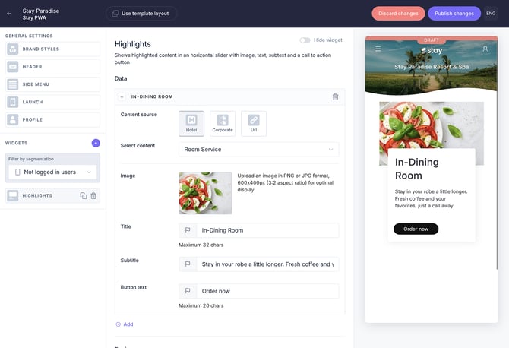Delete the In-Dining Room item
Screen dimensions: 509x348
tap(335, 96)
